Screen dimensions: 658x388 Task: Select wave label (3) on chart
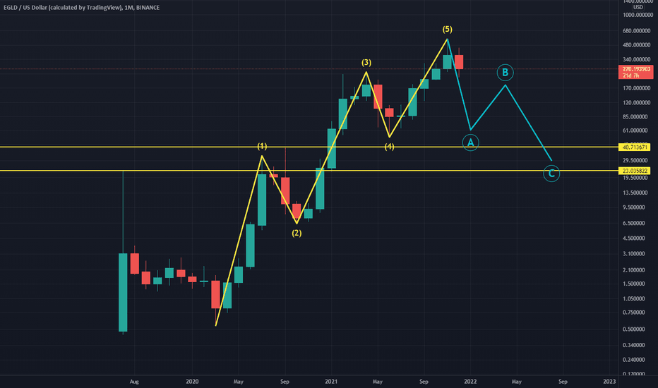pos(366,63)
